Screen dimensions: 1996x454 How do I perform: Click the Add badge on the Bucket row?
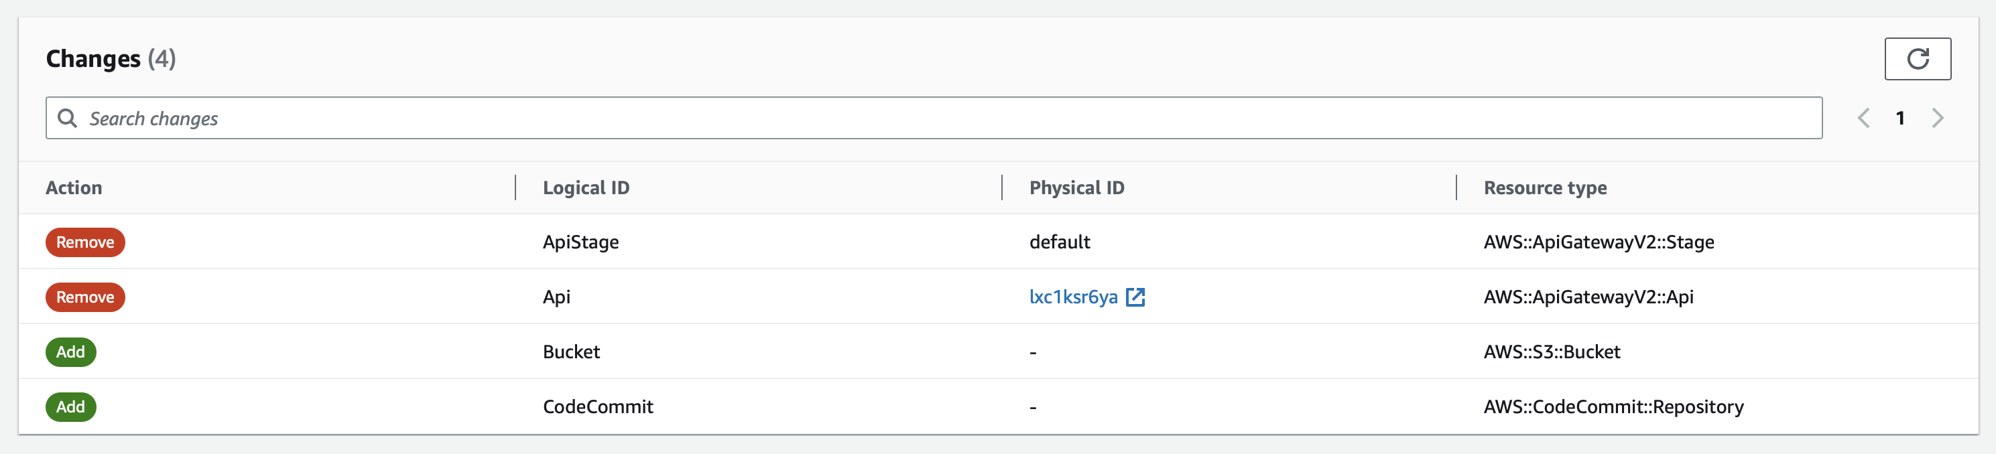point(70,352)
